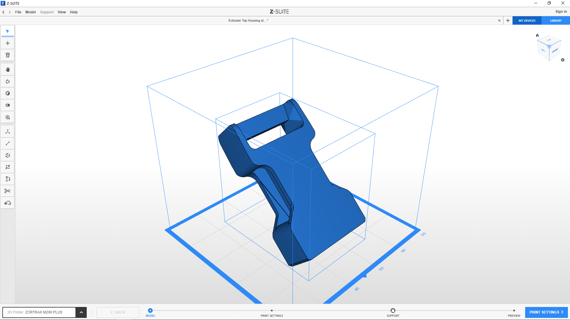Image resolution: width=570 pixels, height=320 pixels.
Task: Click the Sign in link
Action: point(561,12)
